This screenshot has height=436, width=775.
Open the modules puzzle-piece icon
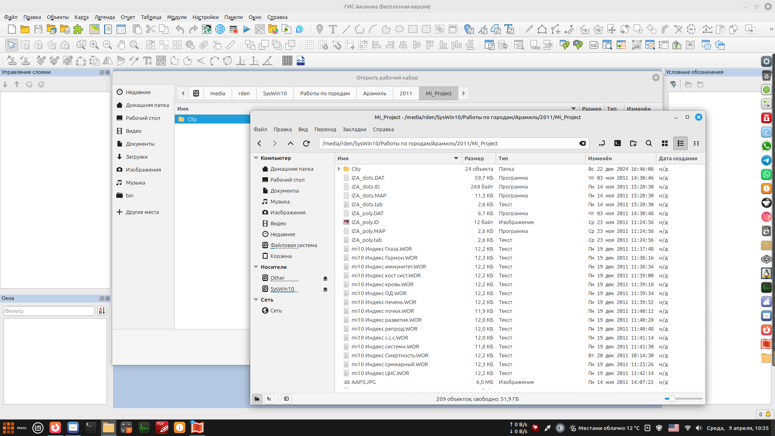point(78,29)
